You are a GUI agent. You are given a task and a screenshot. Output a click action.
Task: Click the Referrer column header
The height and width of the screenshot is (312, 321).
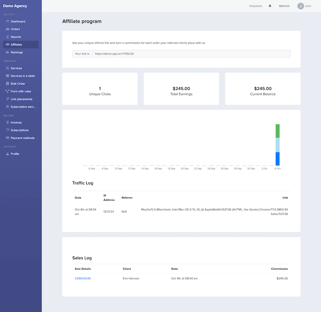(x=127, y=198)
